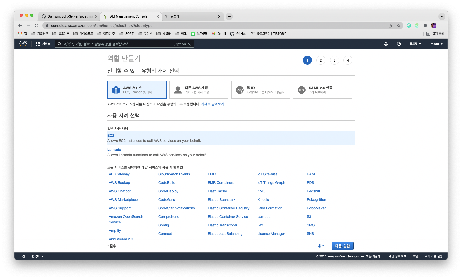Bookmark this page with star icon
Image resolution: width=462 pixels, height=279 pixels.
point(399,26)
